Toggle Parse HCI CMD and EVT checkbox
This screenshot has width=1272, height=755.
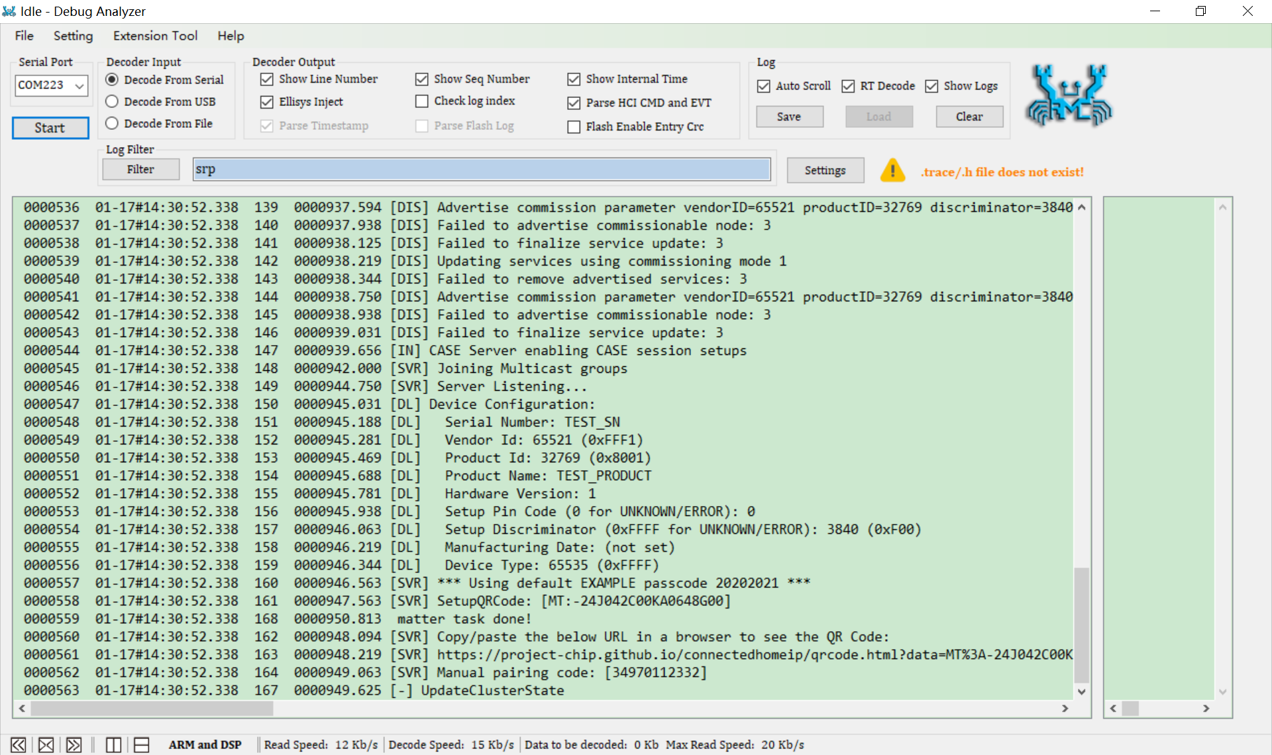(x=574, y=103)
